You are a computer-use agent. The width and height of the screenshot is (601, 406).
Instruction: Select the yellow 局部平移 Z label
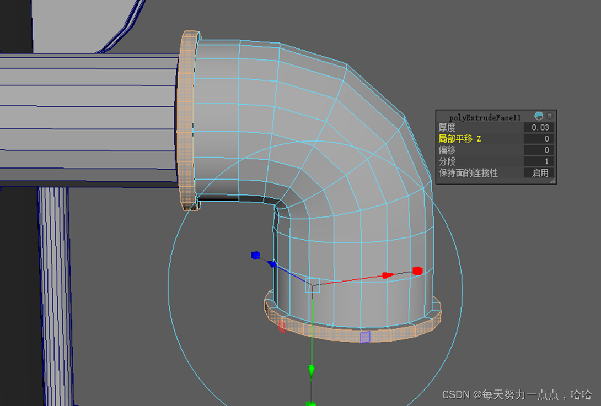pos(459,139)
